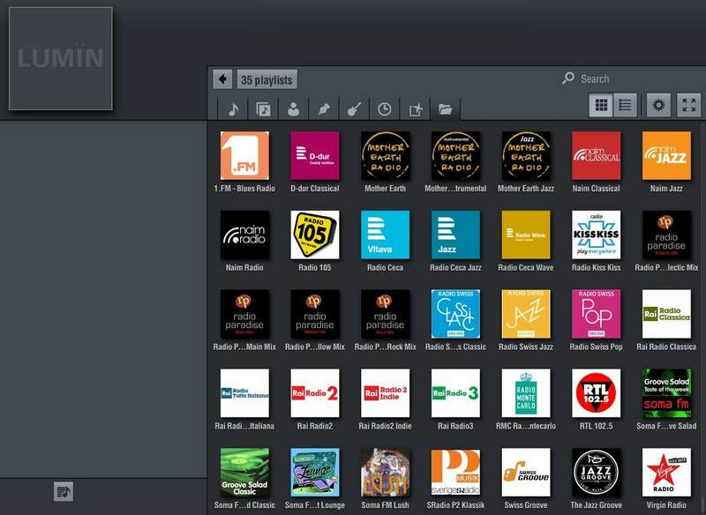Click the LUMIN album art placeholder
The height and width of the screenshot is (515, 706).
pyautogui.click(x=61, y=58)
